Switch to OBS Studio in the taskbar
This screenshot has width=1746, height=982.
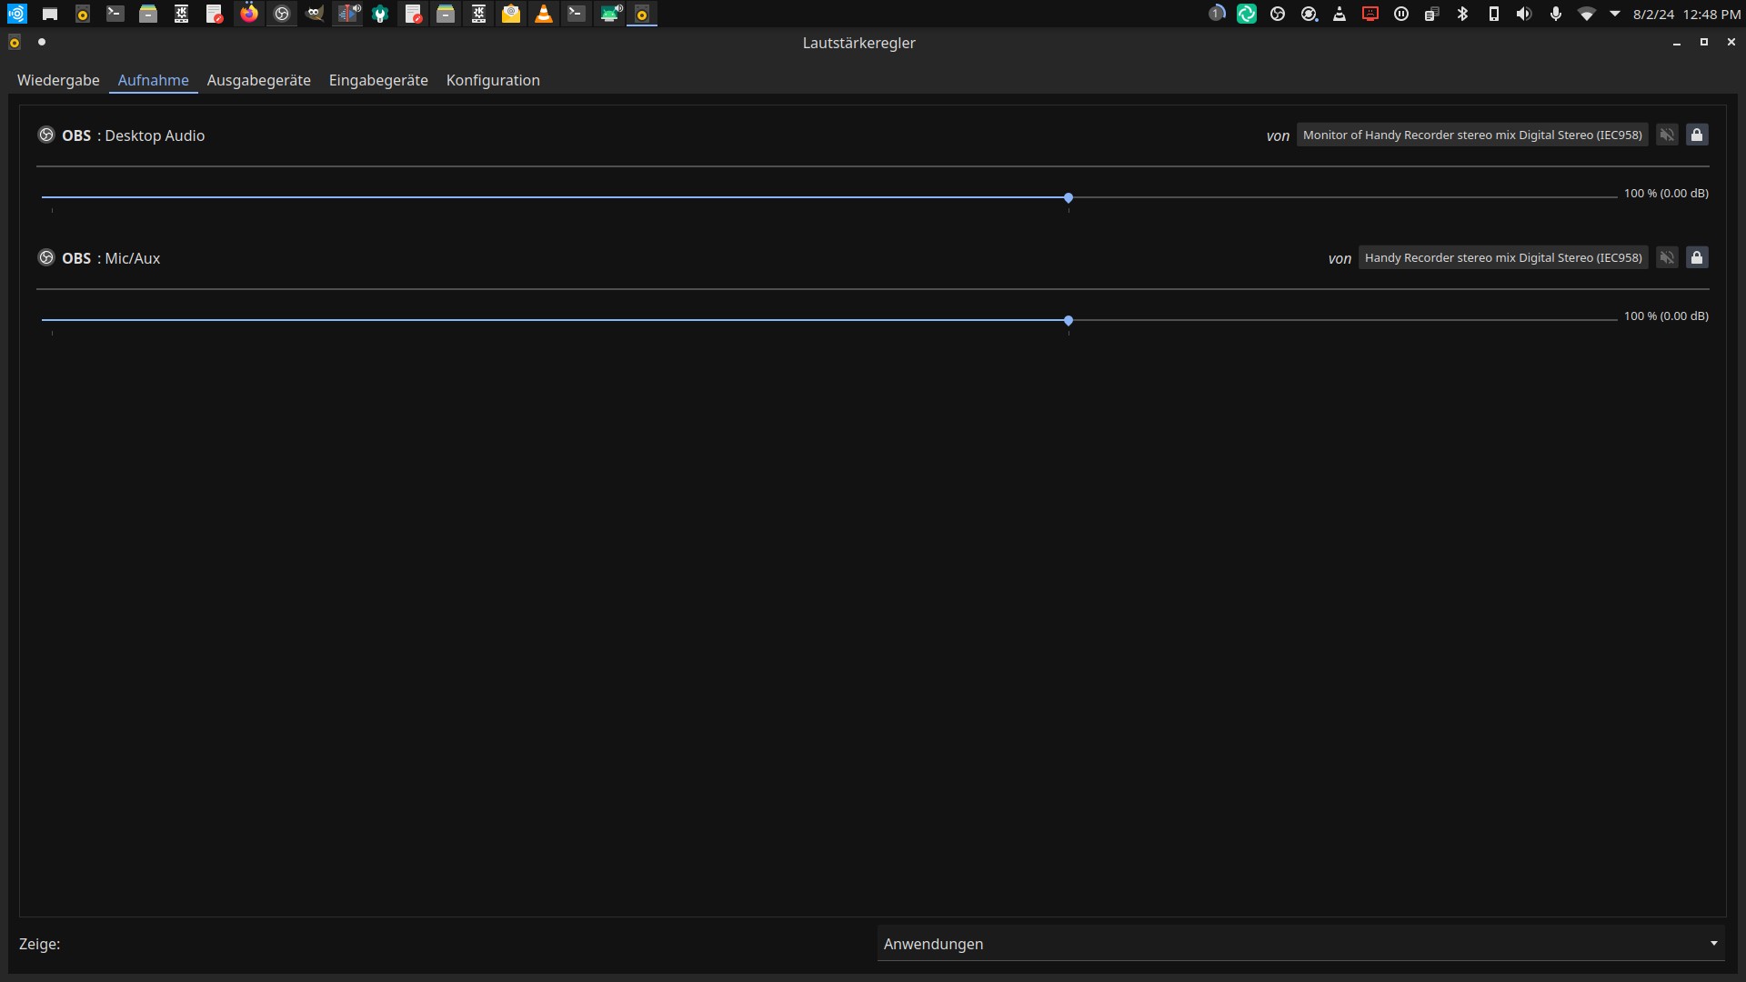pyautogui.click(x=282, y=14)
